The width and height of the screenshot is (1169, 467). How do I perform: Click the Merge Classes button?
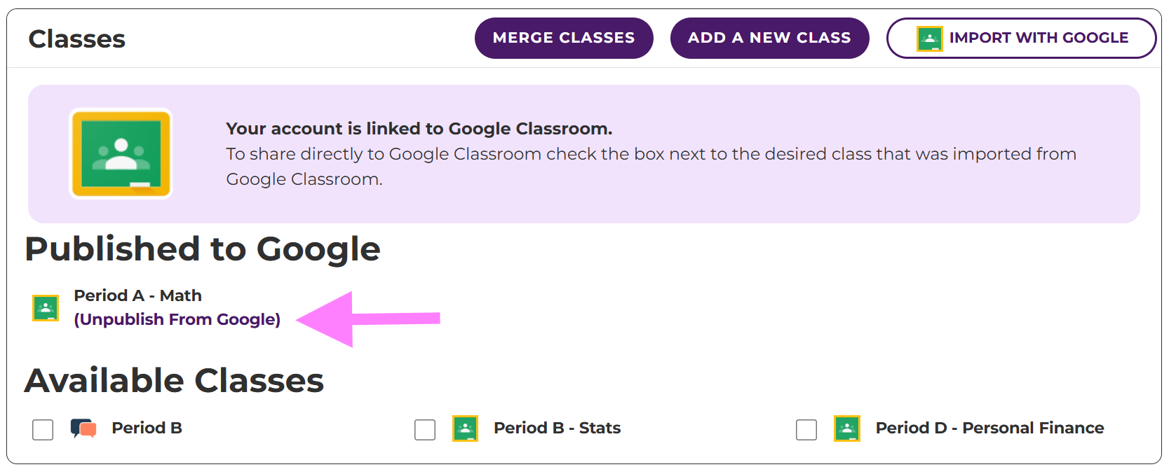(564, 38)
